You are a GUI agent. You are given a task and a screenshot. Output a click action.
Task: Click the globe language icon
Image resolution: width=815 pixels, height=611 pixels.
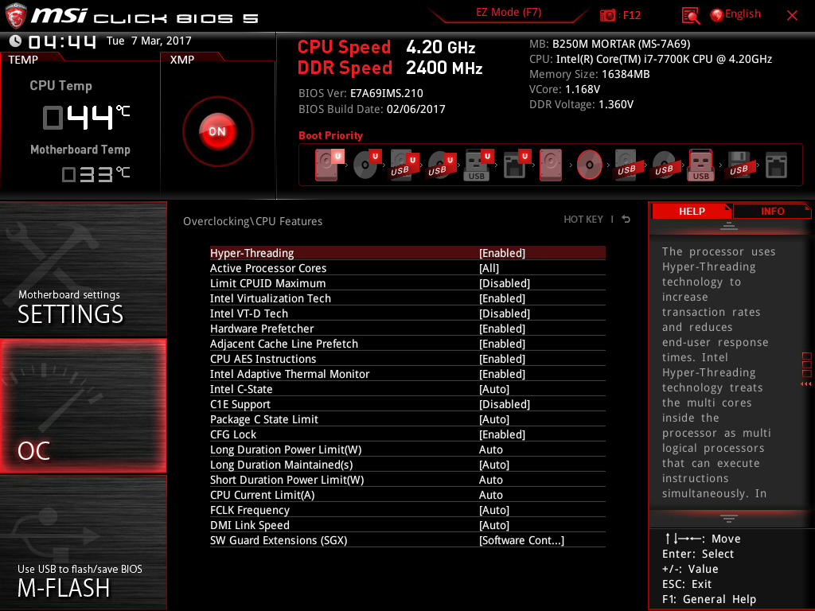(716, 14)
